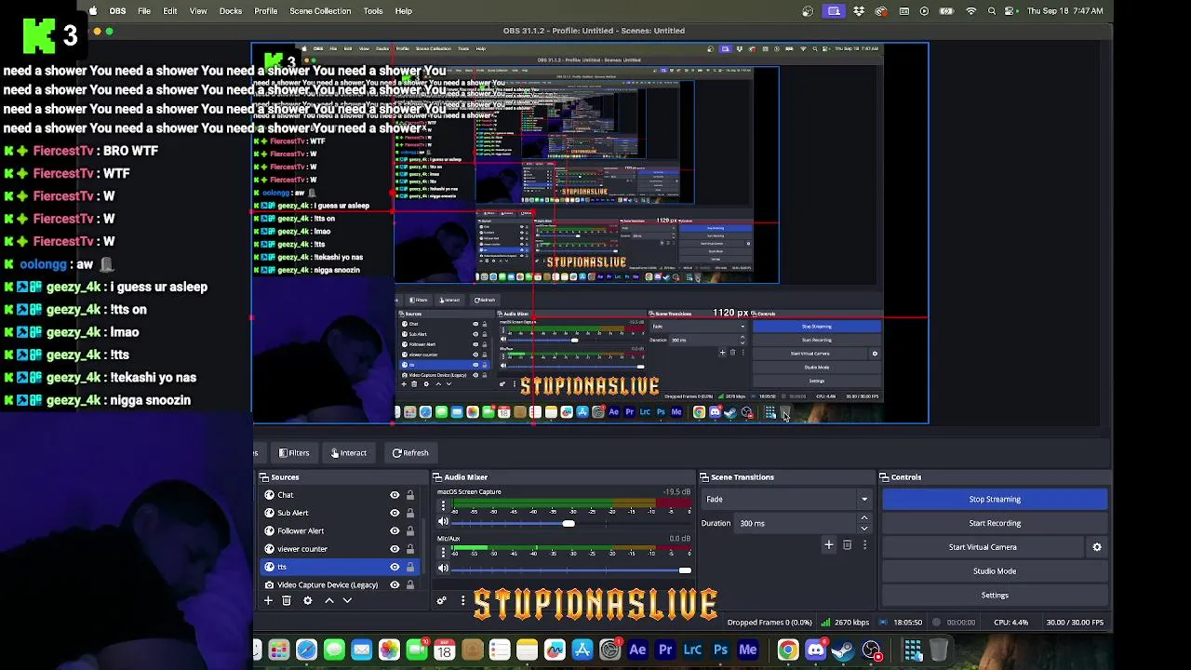This screenshot has height=670, width=1191.
Task: Click the 300 ms duration field
Action: coord(796,524)
